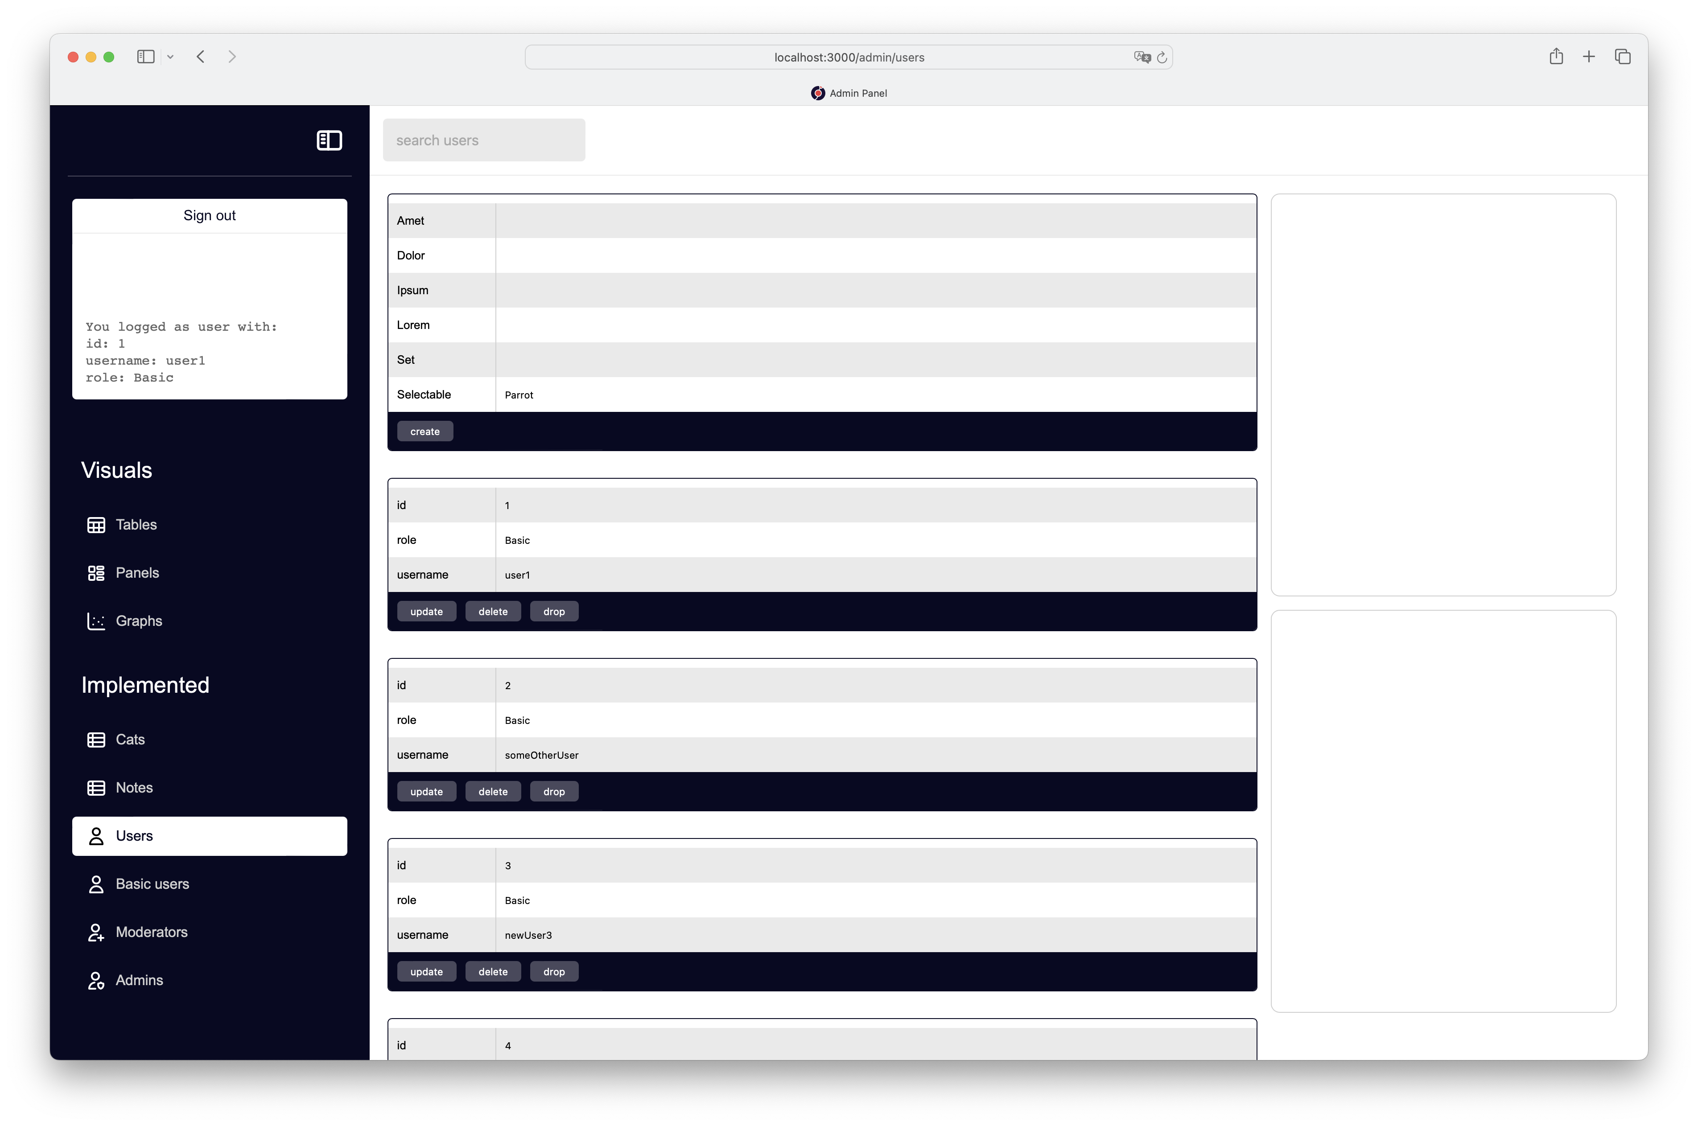The image size is (1698, 1126).
Task: Click the search users input field
Action: coord(483,140)
